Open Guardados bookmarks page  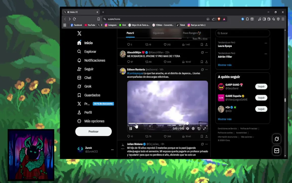89,95
